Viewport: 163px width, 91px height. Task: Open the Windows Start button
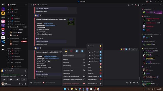65,89
